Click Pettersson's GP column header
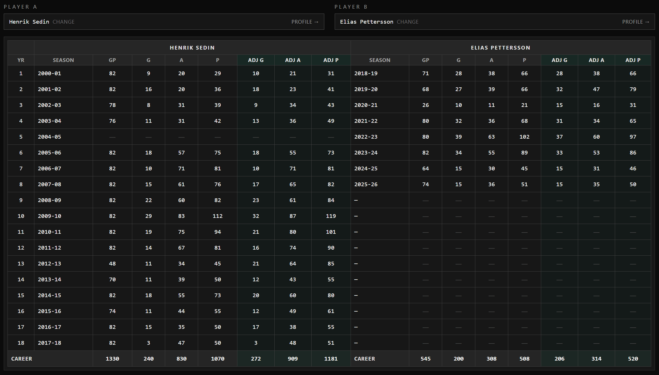The image size is (659, 375). (425, 60)
